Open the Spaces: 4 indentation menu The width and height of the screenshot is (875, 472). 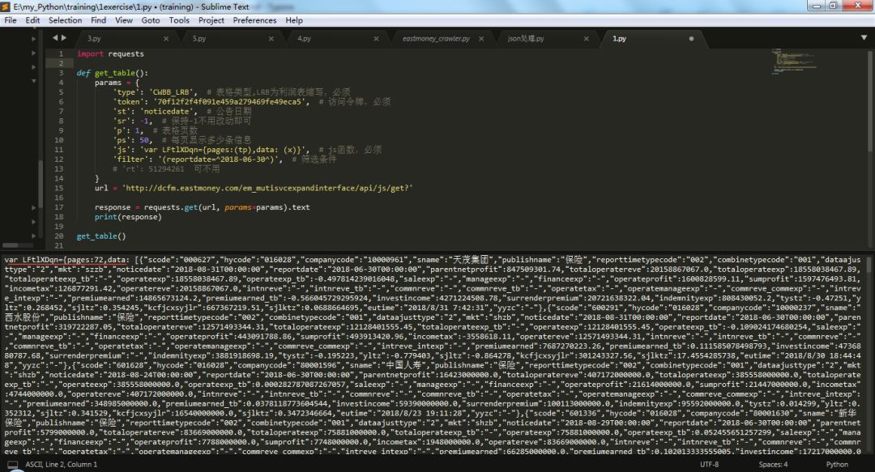[773, 465]
